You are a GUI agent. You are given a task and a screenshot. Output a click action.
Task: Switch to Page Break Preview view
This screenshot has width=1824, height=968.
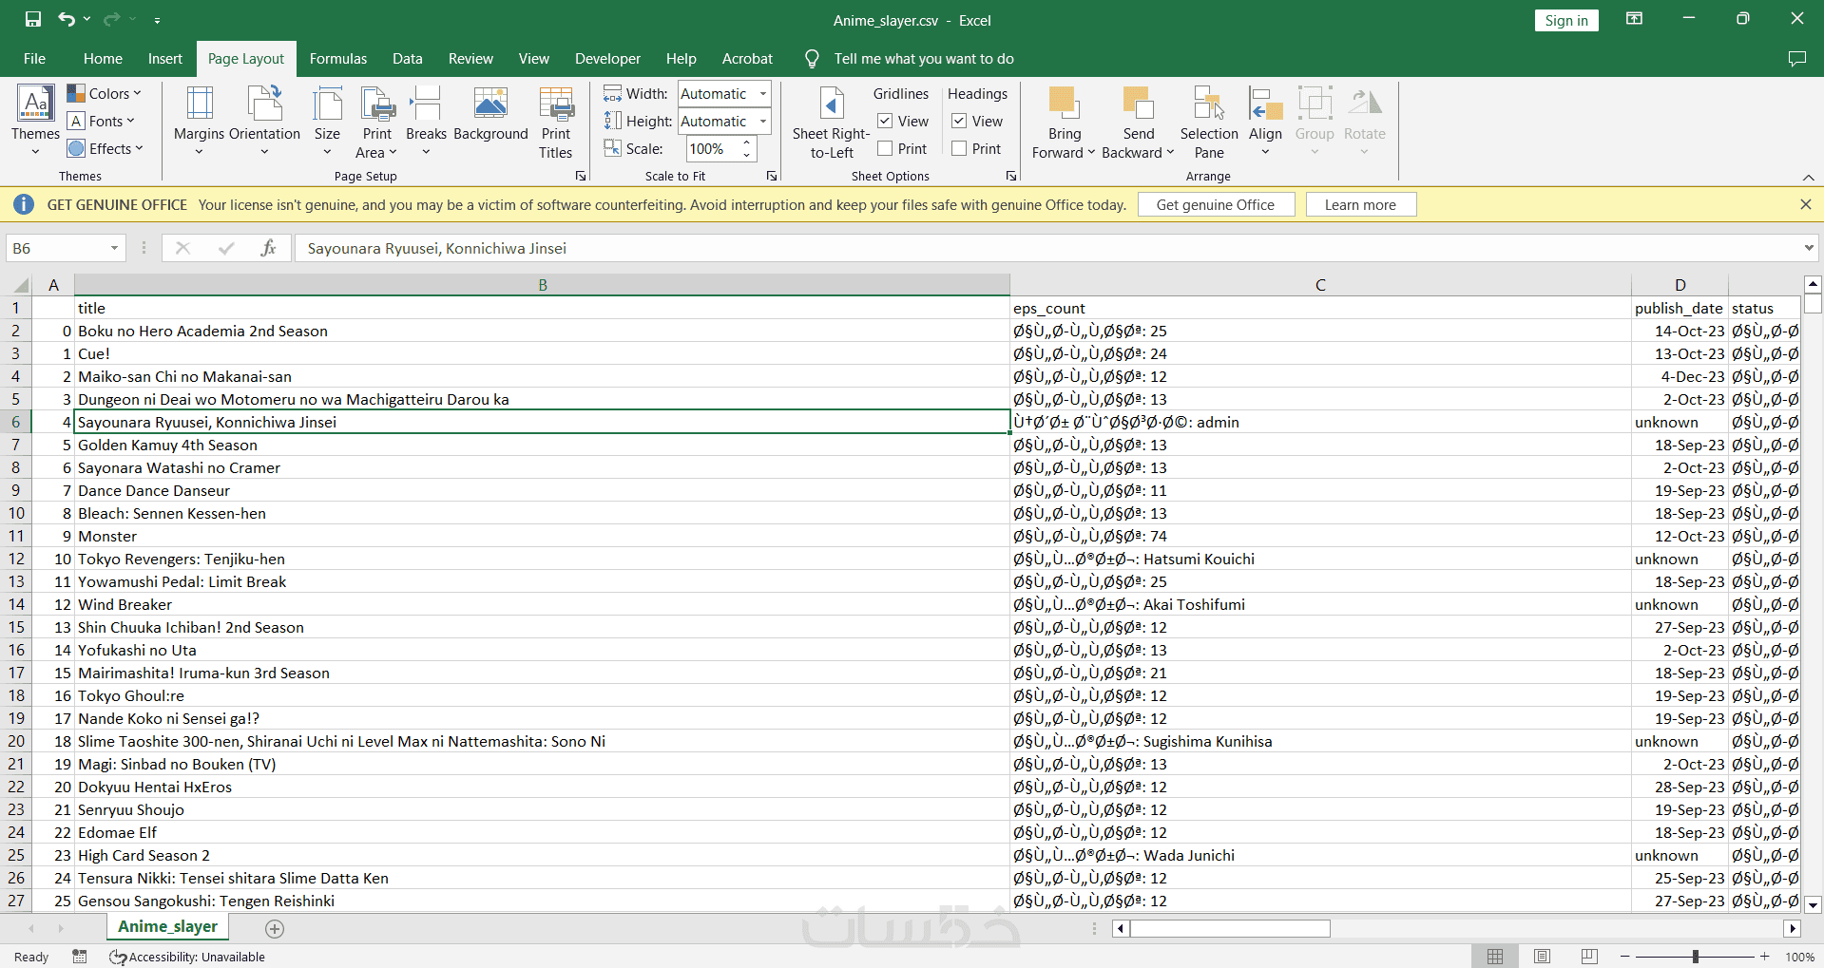click(x=1589, y=957)
